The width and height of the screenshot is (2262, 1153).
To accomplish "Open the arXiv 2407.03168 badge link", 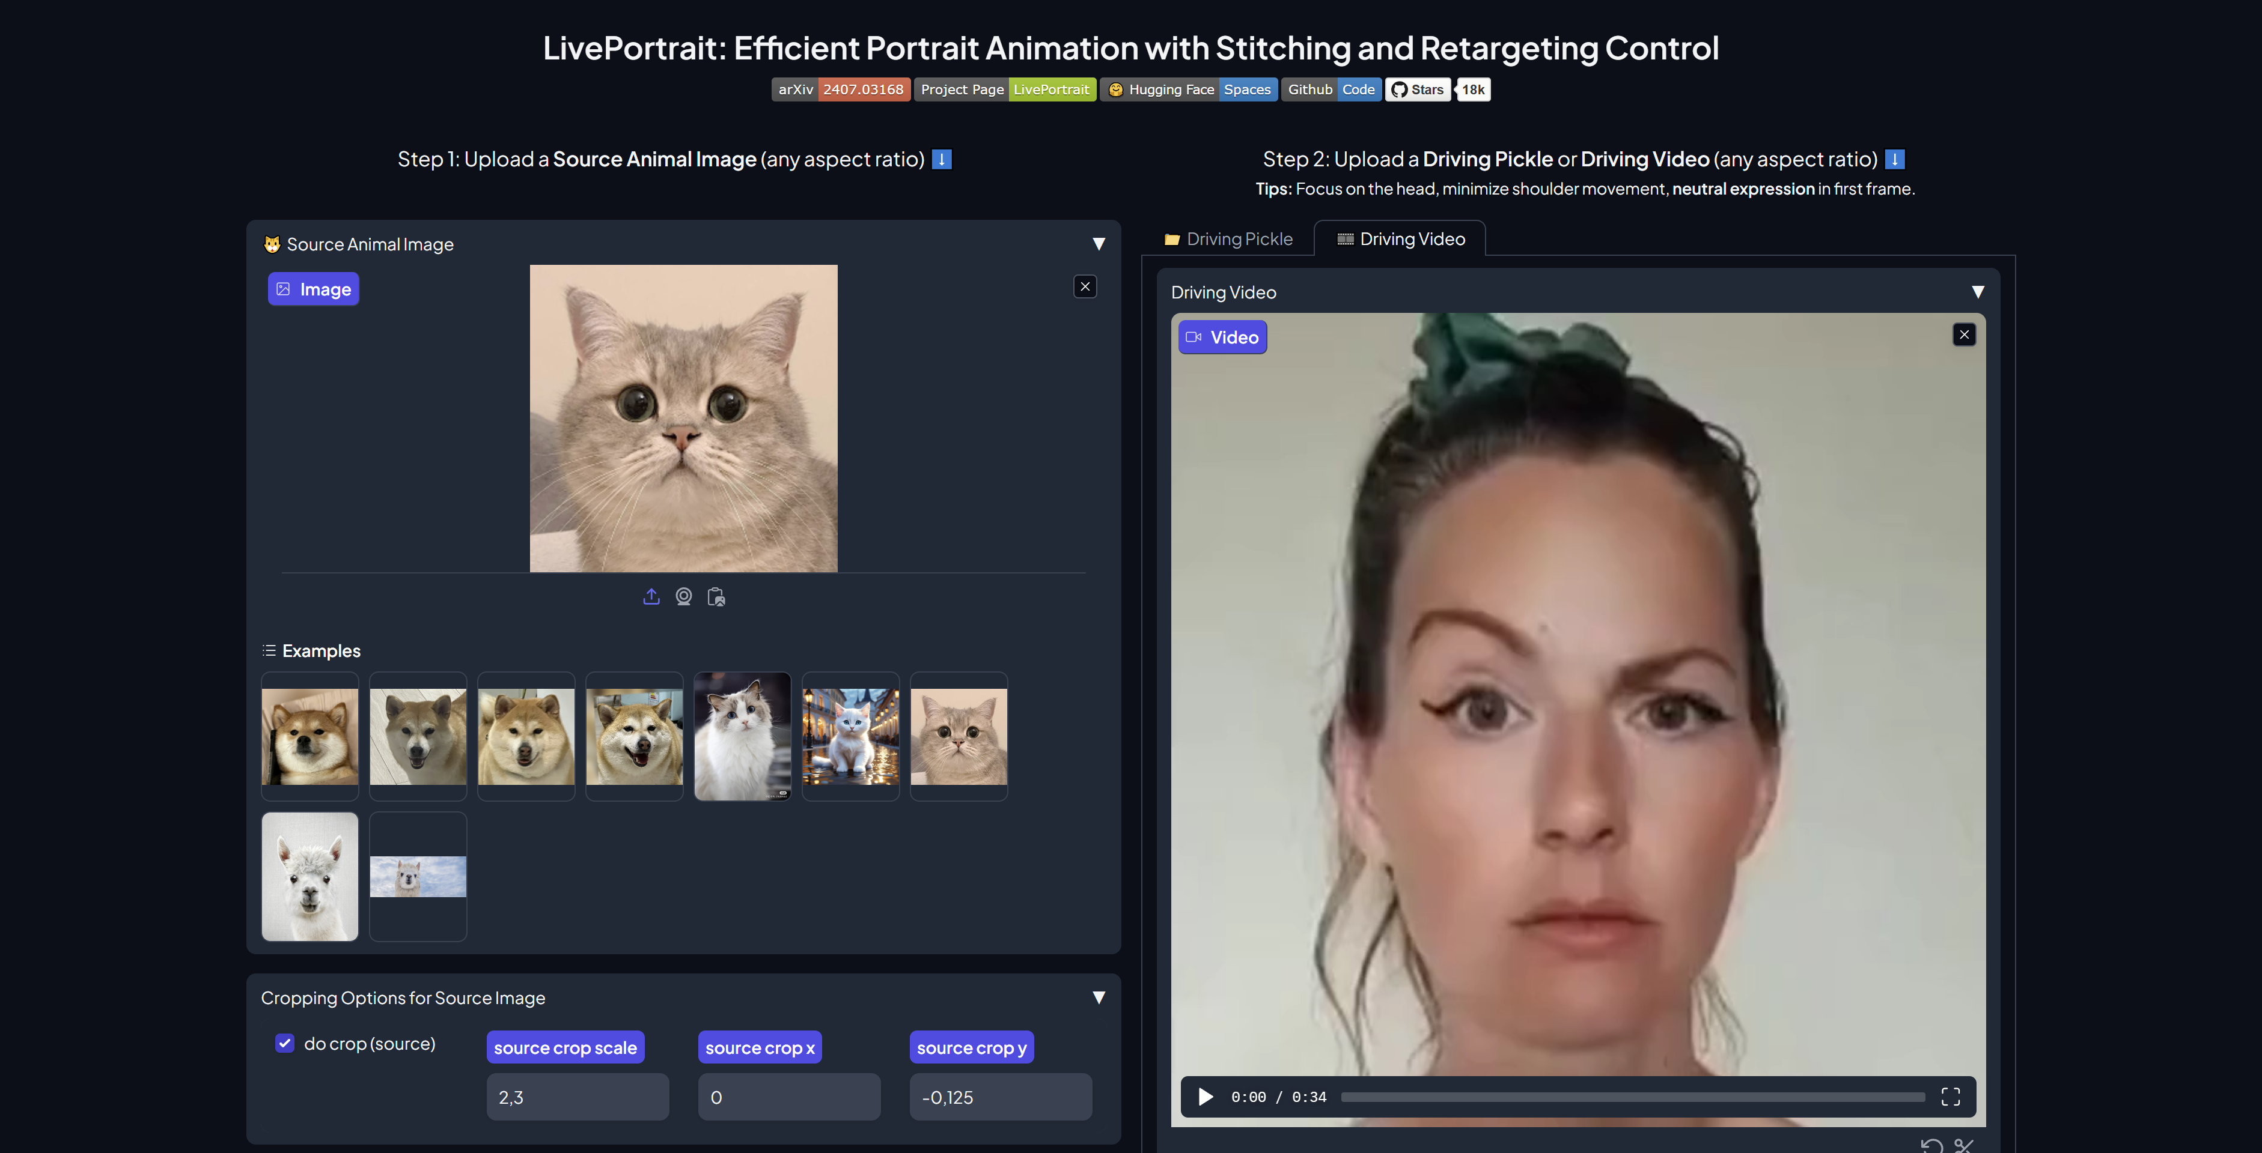I will click(840, 89).
